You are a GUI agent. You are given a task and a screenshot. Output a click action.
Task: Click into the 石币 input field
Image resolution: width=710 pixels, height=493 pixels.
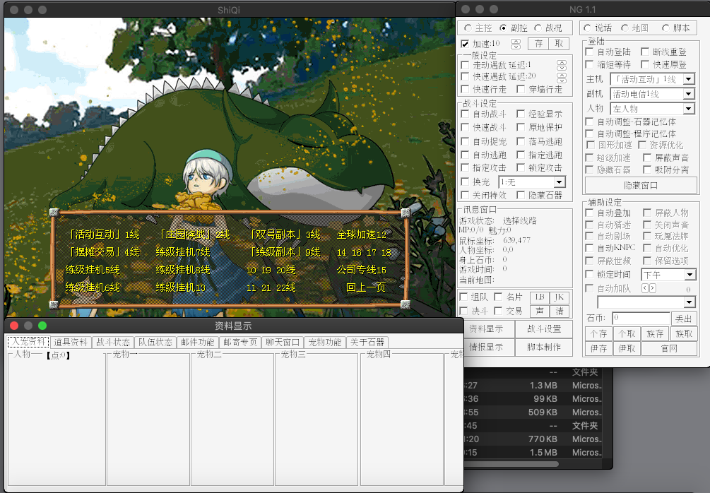[641, 319]
